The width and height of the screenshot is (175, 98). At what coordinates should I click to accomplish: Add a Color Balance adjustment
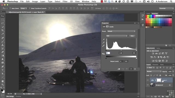click(x=155, y=57)
